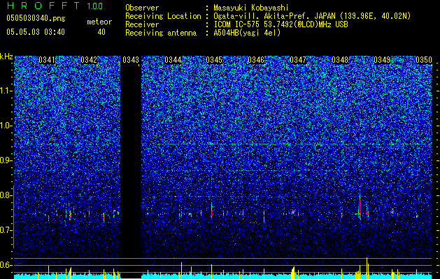Click the tall red meteor echo after 0348
Image resolution: width=440 pixels, height=279 pixels.
coord(360,208)
